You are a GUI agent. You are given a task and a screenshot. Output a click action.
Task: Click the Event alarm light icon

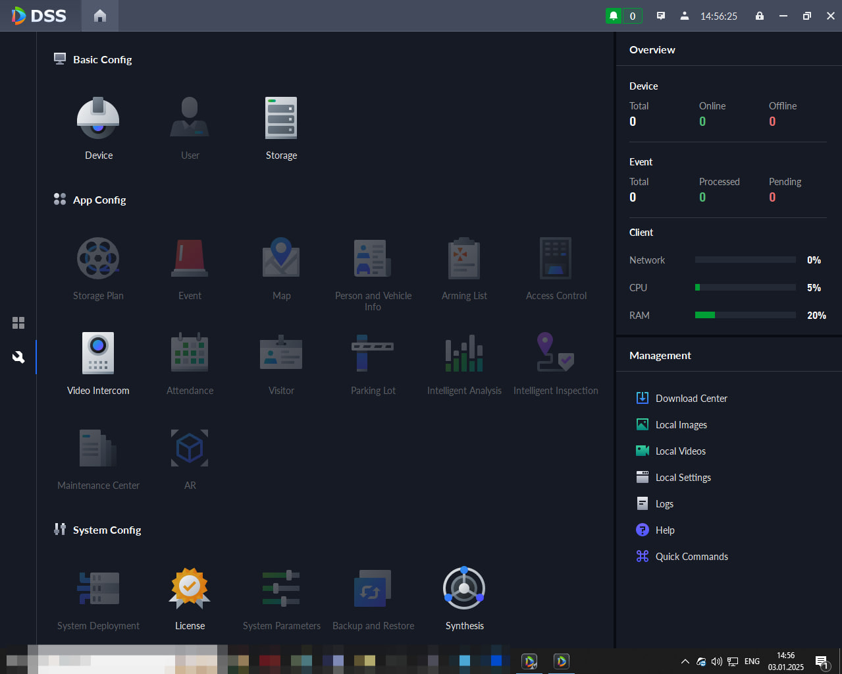pyautogui.click(x=190, y=258)
